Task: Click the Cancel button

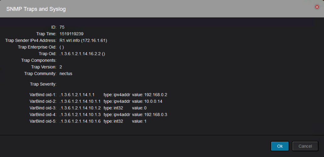Action: point(305,146)
